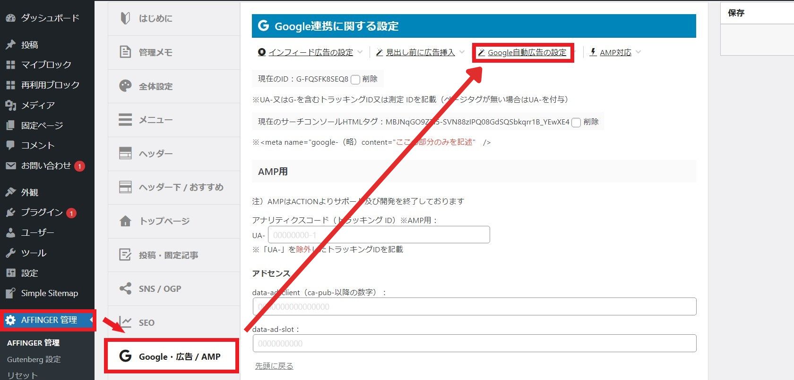The image size is (794, 380).
Task: Focus the UA- analytics tracking ID field
Action: click(379, 235)
